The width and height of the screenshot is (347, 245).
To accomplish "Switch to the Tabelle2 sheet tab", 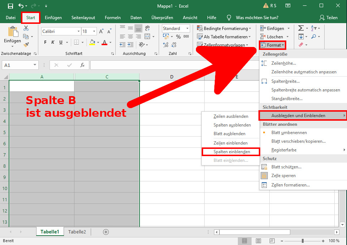I will click(x=77, y=232).
